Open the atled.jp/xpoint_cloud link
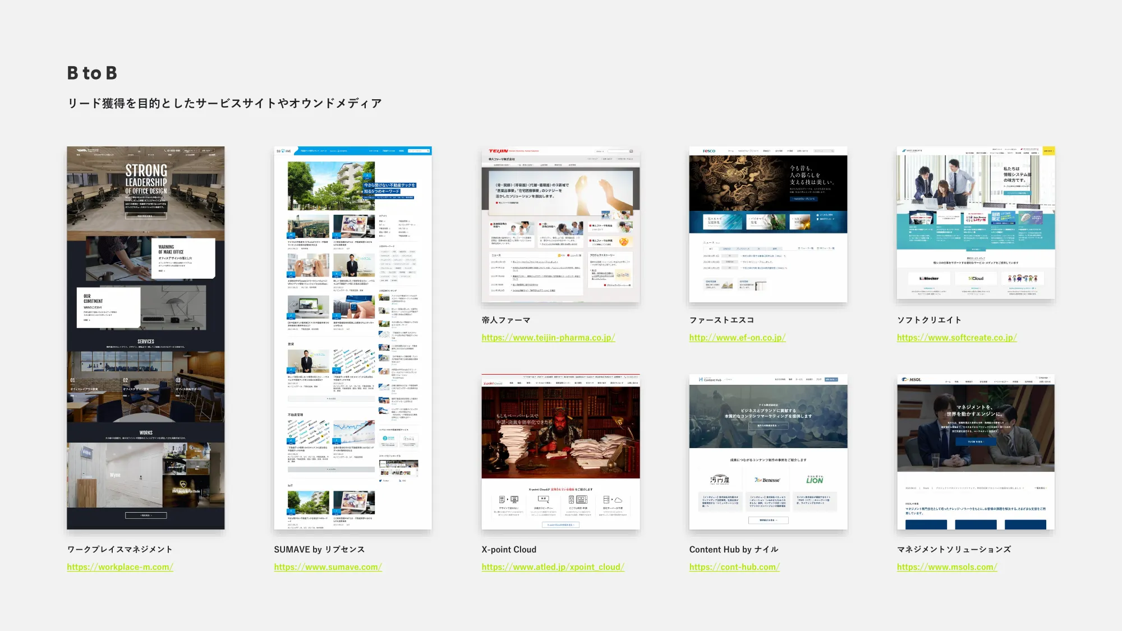Image resolution: width=1122 pixels, height=631 pixels. pos(553,567)
